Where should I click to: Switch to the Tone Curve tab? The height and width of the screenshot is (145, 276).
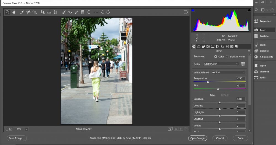(198, 46)
